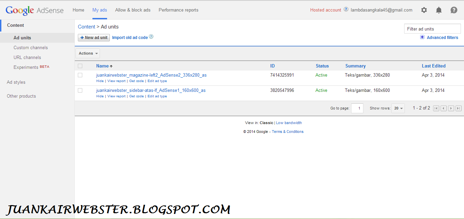Click View report under the magazine-left2 ad unit
Screen dimensions: 464x219
pyautogui.click(x=117, y=81)
